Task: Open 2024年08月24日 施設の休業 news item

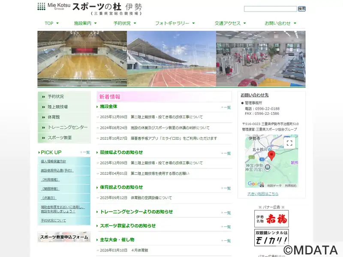Action: [x=155, y=128]
